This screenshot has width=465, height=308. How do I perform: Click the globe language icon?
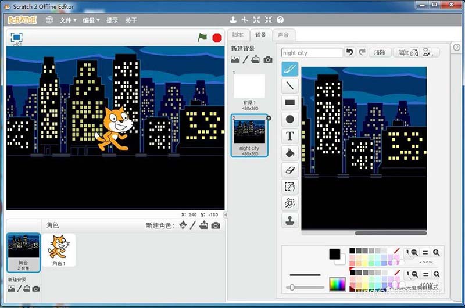(x=49, y=20)
